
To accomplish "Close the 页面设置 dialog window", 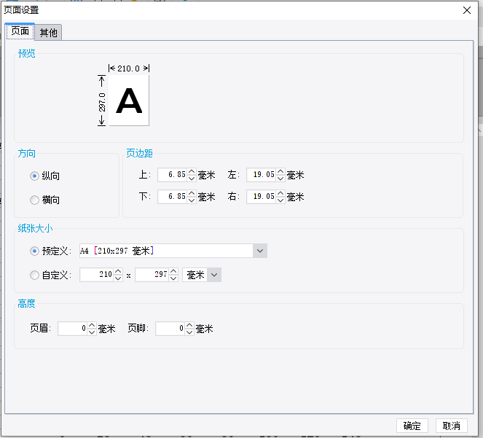I will coord(467,10).
